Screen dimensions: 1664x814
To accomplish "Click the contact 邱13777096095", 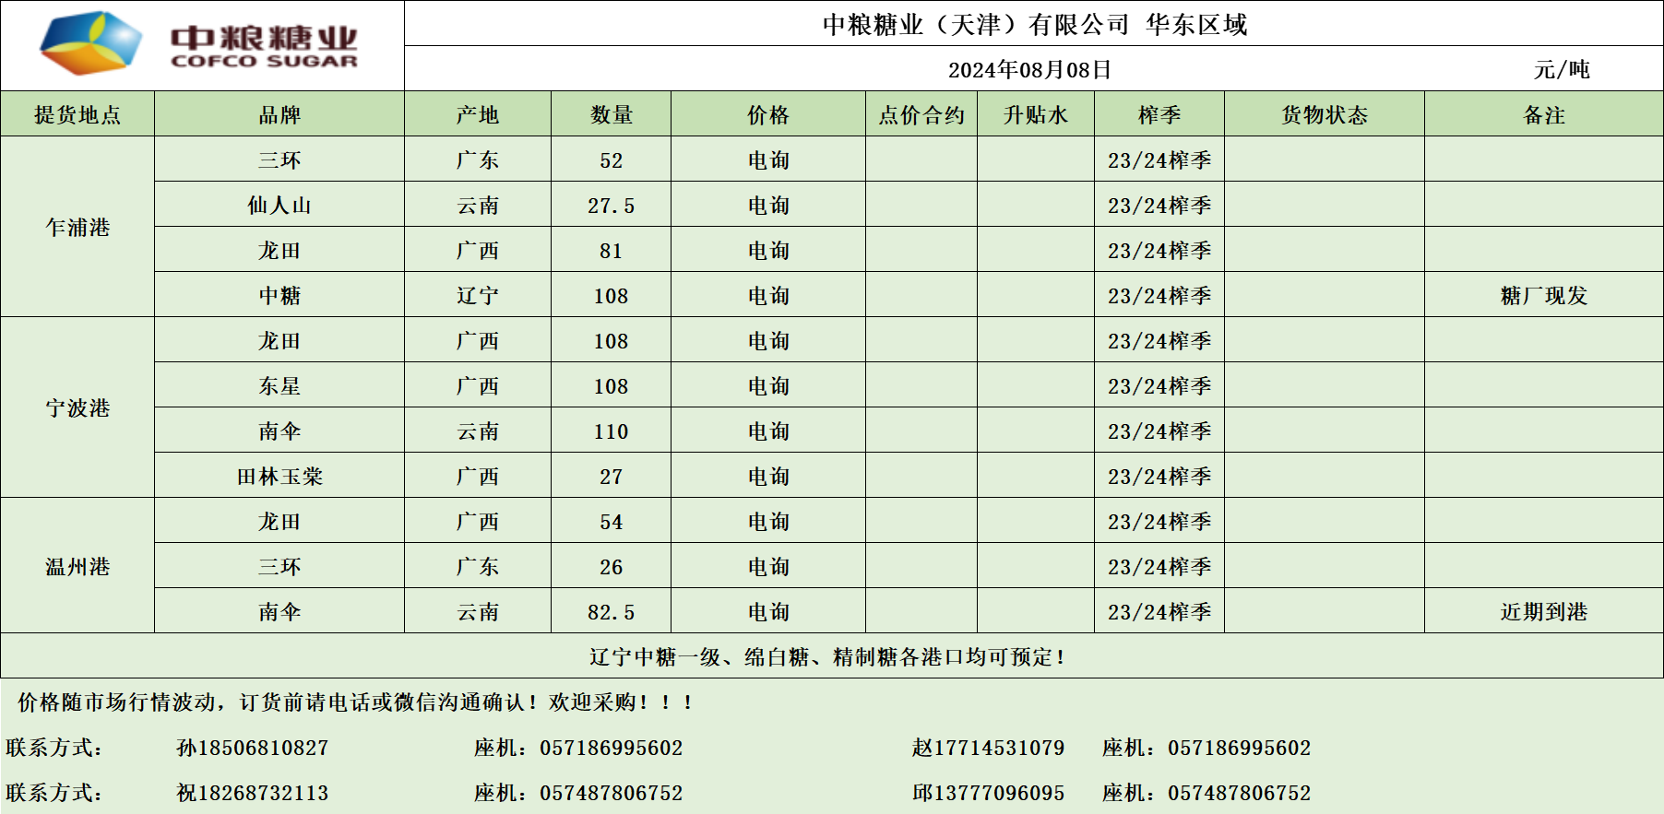I will tap(988, 793).
